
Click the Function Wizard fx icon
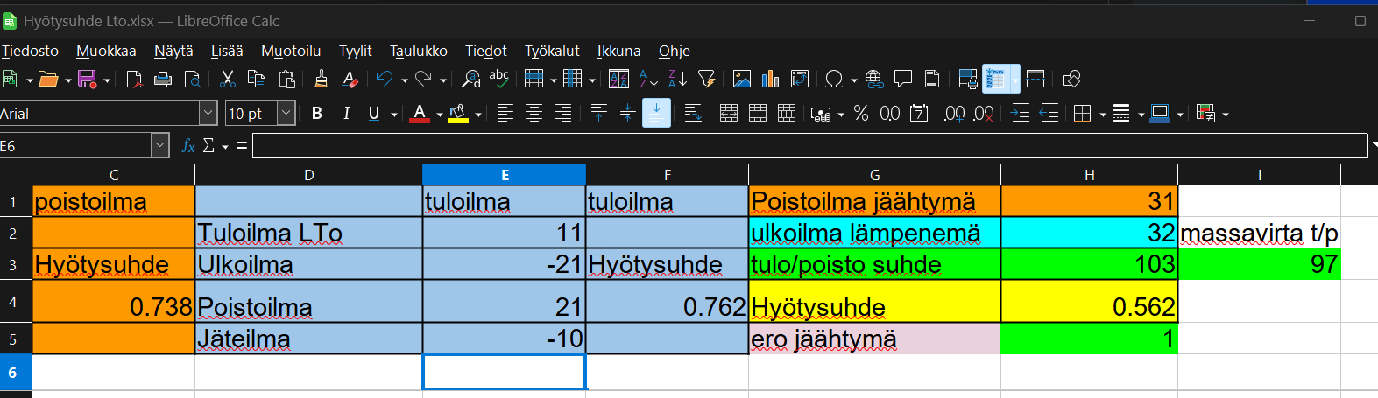187,146
